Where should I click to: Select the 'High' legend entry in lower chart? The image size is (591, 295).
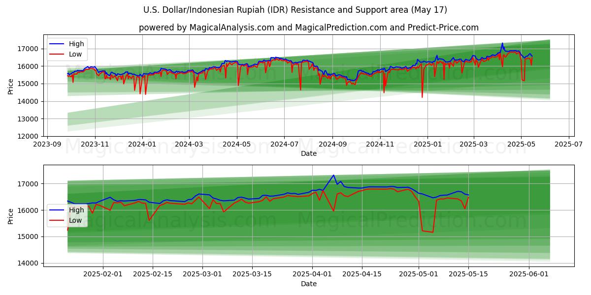(x=76, y=210)
